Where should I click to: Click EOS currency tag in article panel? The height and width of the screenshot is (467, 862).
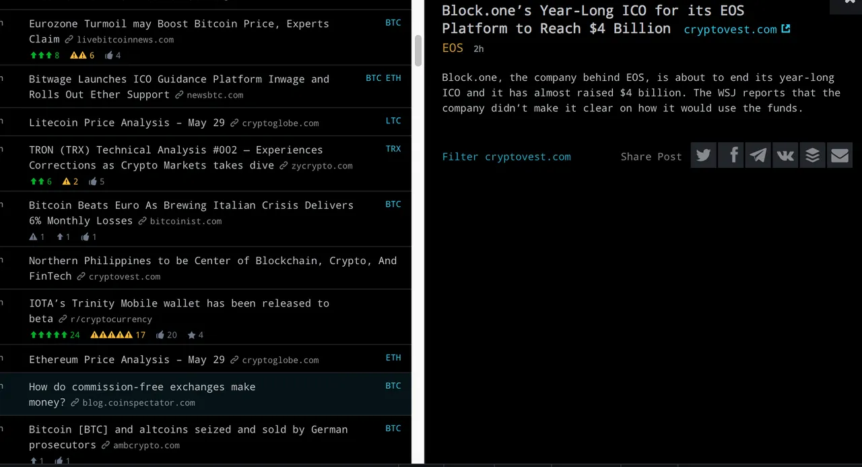tap(453, 48)
